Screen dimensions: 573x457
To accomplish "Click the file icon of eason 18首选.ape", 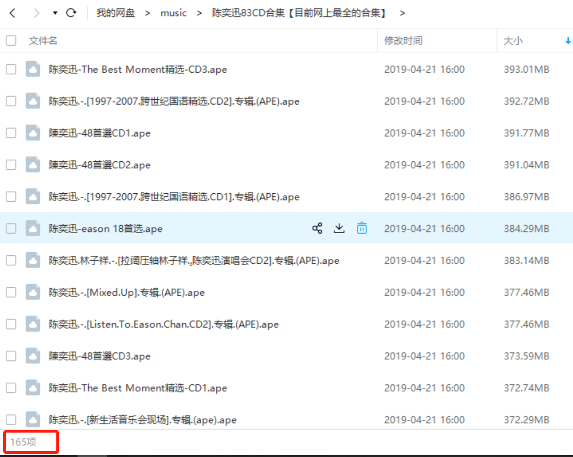I will [33, 228].
